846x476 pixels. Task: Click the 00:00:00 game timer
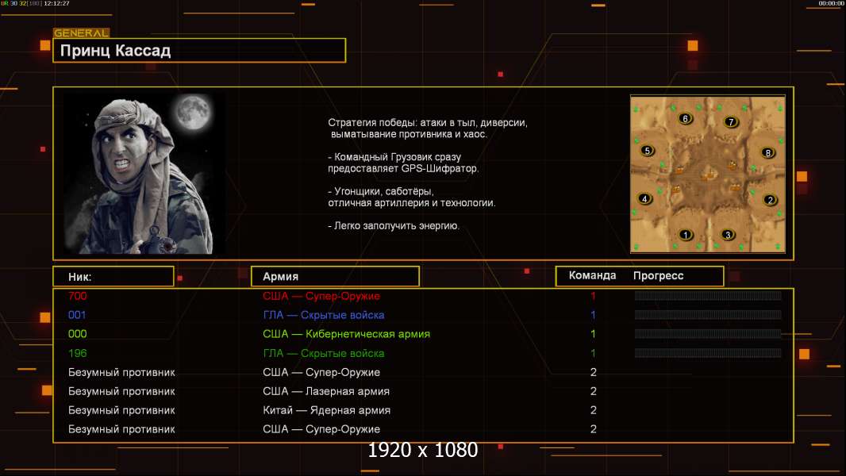[832, 3]
